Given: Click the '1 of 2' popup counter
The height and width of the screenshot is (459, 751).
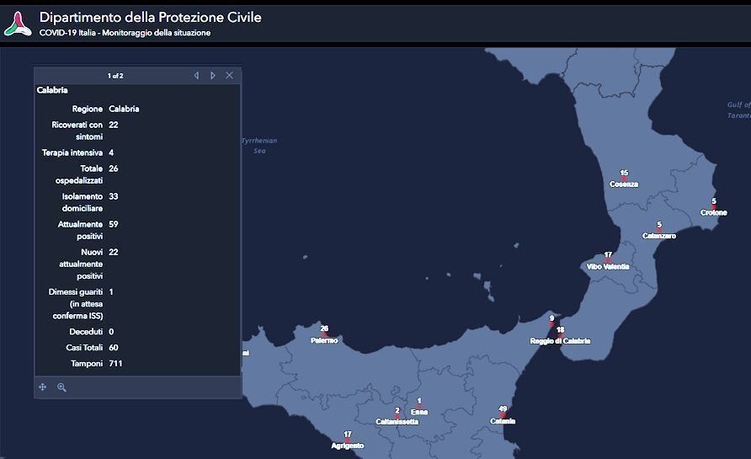Looking at the screenshot, I should (x=115, y=76).
